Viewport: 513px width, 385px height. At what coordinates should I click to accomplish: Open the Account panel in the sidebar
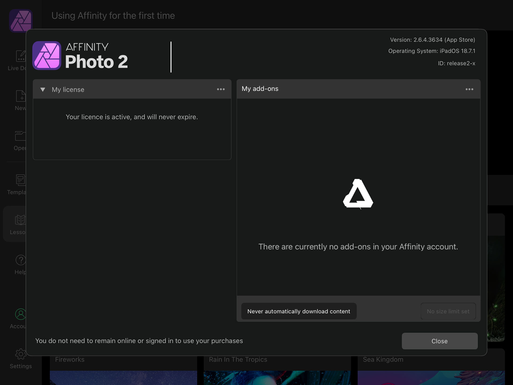[21, 314]
